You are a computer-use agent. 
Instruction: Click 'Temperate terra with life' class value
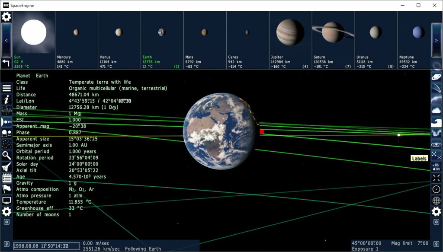tap(100, 82)
